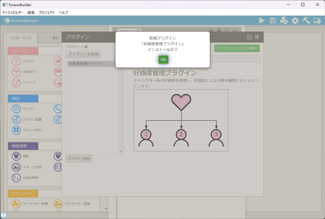Screen dimensions: 325x219
Task: Confirm install with the OK button
Action: point(163,59)
